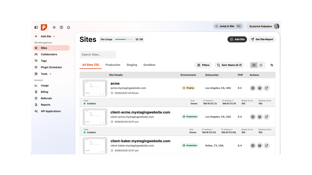
Task: Open settings gear for client-baker
Action: click(x=253, y=146)
